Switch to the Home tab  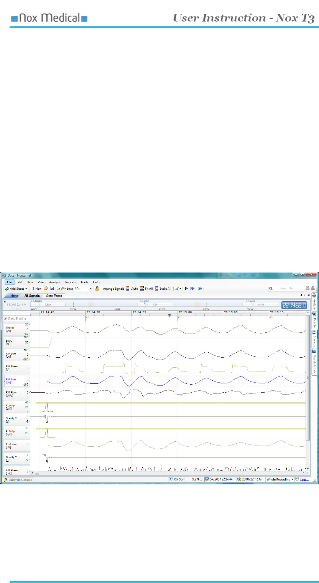14,296
